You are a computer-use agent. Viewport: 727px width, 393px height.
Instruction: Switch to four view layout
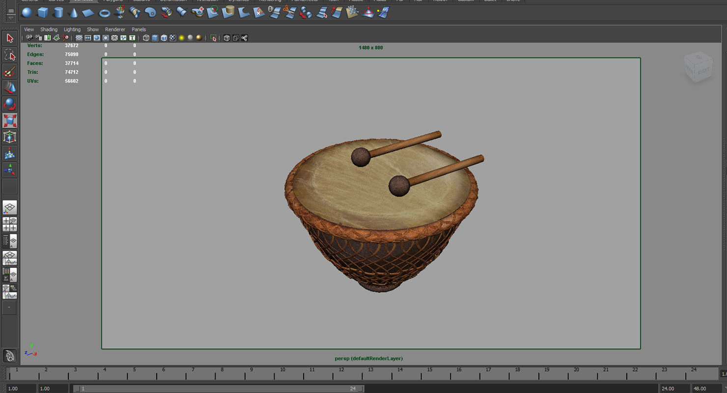10,224
